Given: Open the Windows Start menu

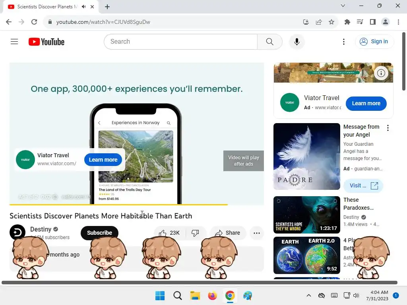Looking at the screenshot, I should (x=160, y=295).
